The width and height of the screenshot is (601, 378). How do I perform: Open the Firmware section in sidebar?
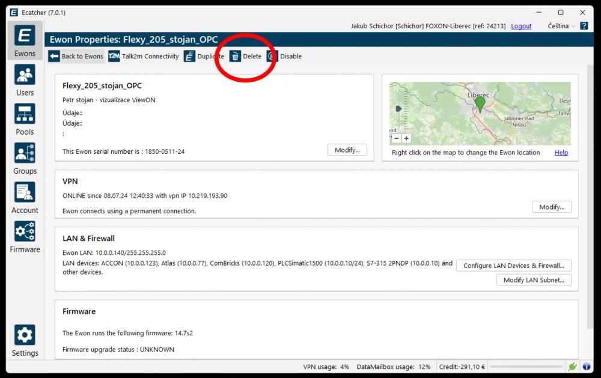point(25,236)
